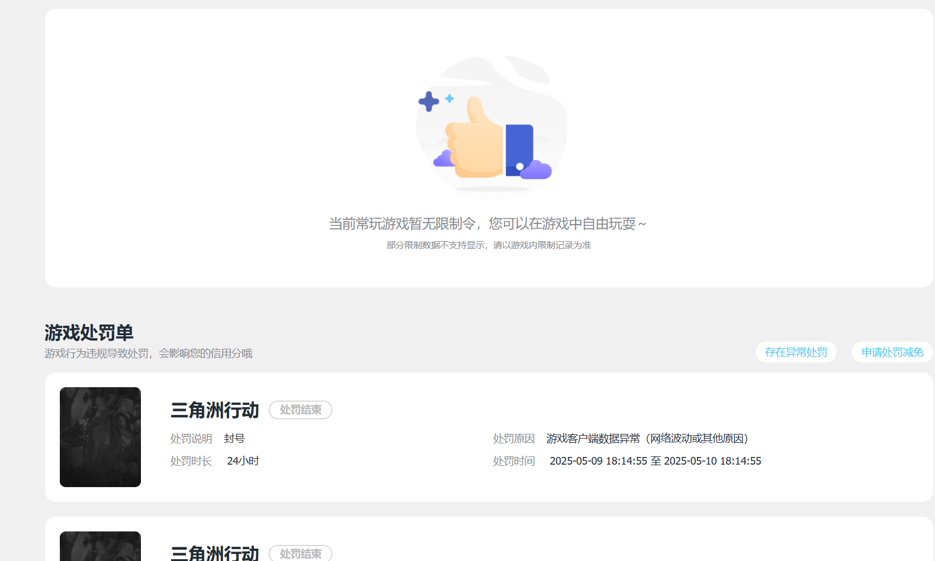This screenshot has width=935, height=561.
Task: Click the 处罚时长 label
Action: pos(191,461)
